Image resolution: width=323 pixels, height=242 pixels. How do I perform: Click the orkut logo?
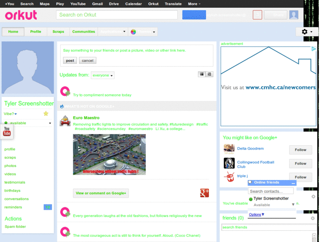[21, 15]
